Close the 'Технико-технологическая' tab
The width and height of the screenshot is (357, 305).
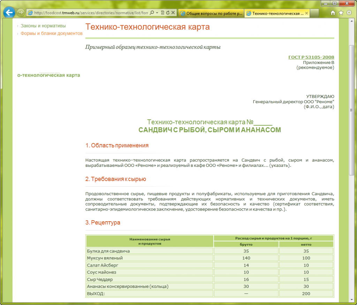point(306,13)
